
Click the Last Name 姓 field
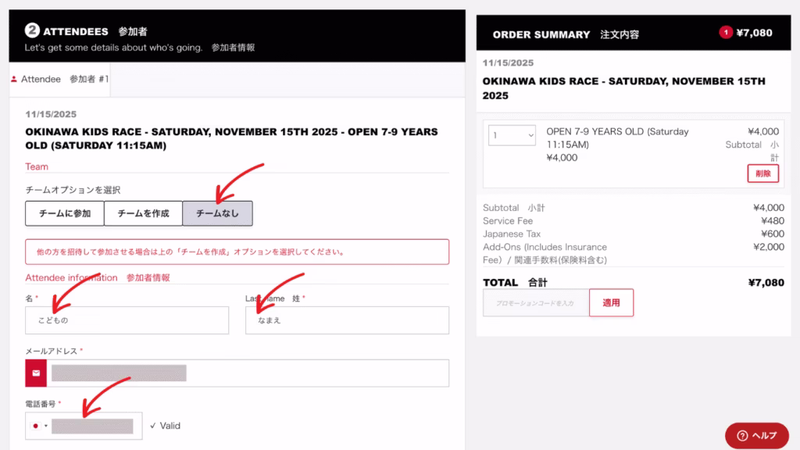click(347, 320)
